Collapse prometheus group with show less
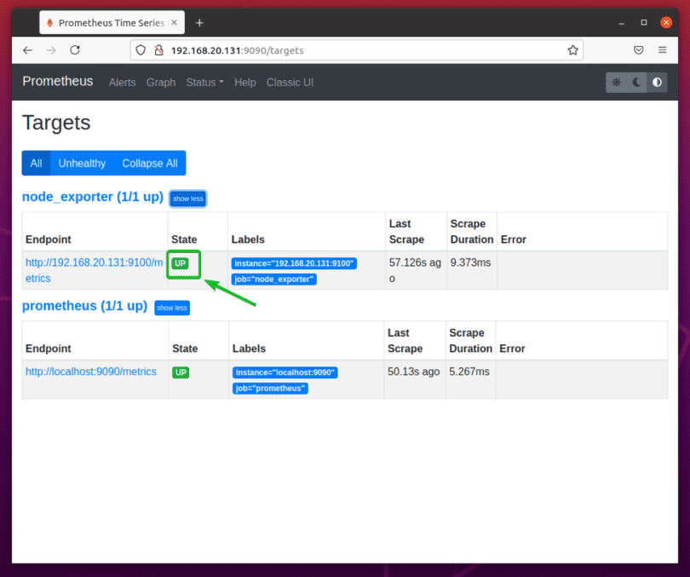690x577 pixels. [x=172, y=308]
